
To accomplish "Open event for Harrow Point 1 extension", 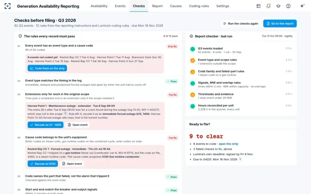I will pyautogui.click(x=77, y=125).
